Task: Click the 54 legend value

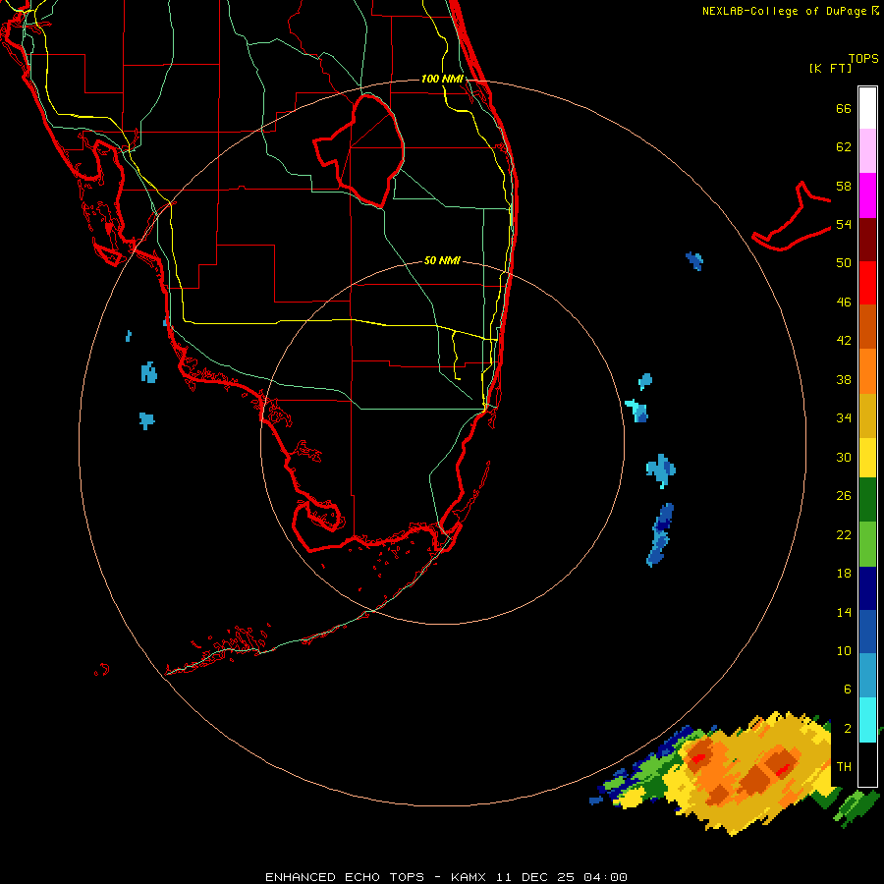Action: point(844,224)
